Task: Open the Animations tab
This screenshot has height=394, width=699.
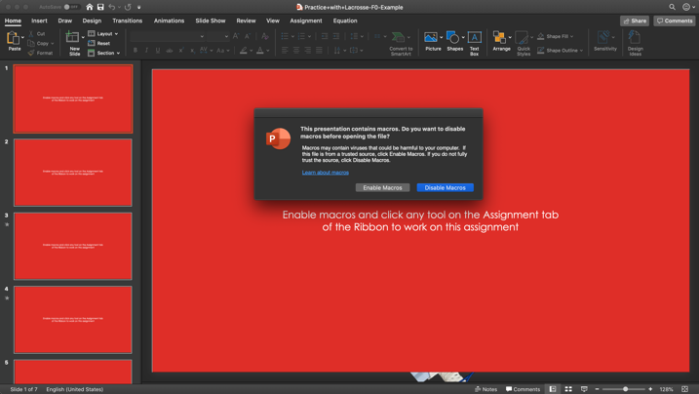Action: click(169, 20)
